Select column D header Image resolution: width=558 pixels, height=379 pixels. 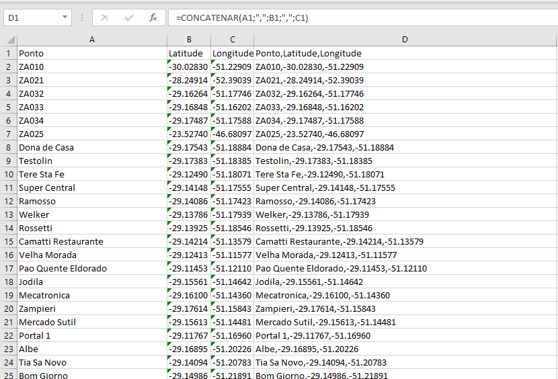point(405,40)
